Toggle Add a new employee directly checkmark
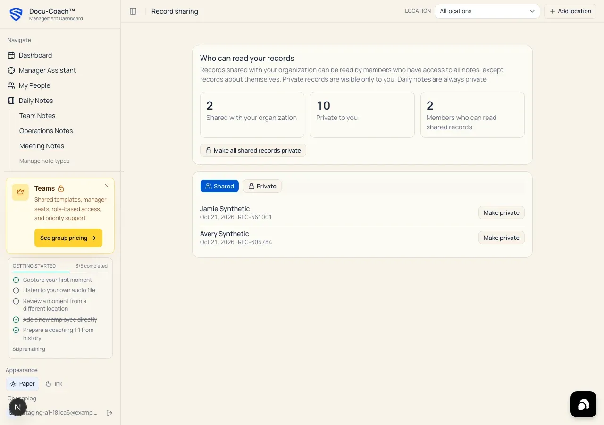The height and width of the screenshot is (425, 604). (16, 320)
